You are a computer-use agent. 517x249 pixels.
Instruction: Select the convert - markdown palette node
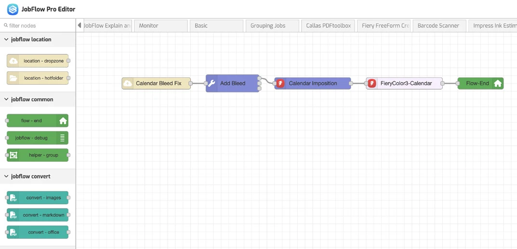[38, 215]
